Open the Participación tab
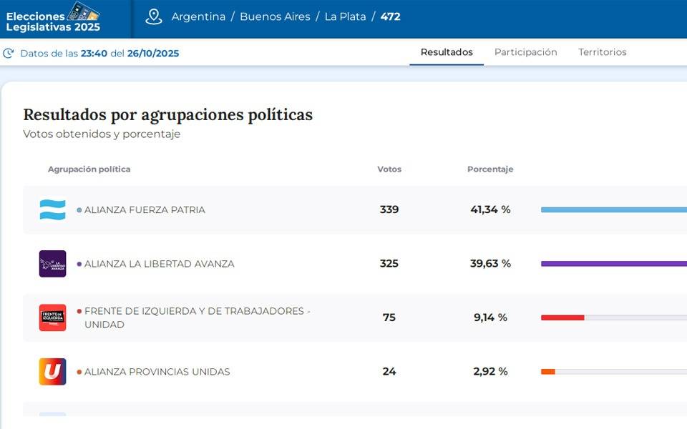 point(525,52)
